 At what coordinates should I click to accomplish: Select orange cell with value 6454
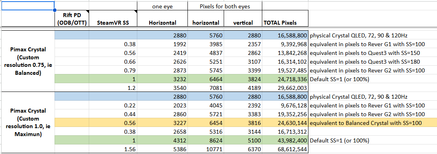[x=206, y=123]
